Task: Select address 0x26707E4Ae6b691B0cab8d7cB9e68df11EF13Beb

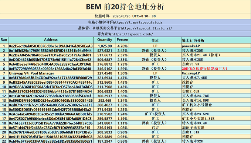Action: [x=51, y=132]
